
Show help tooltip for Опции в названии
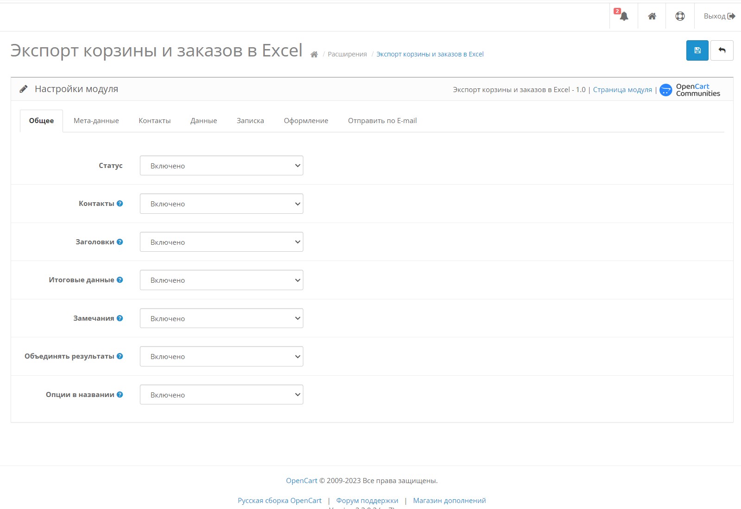tap(120, 395)
